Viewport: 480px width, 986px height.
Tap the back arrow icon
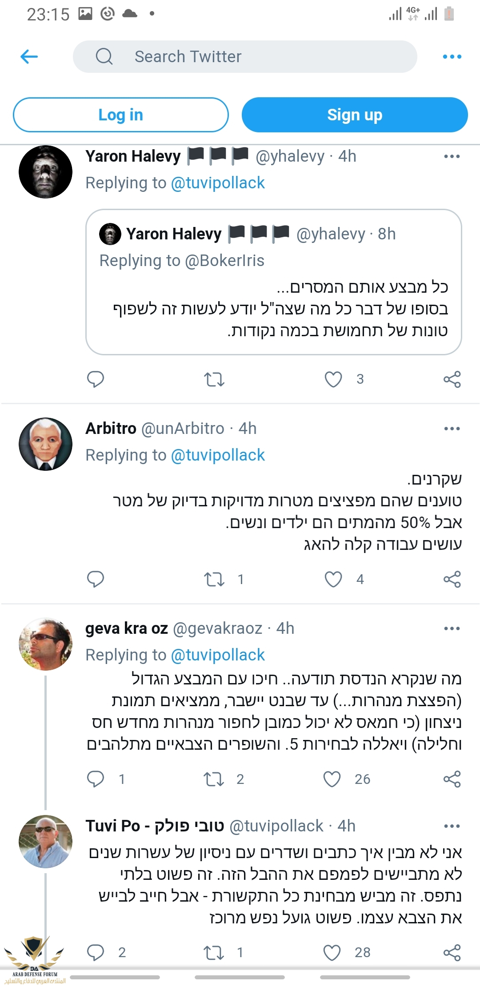29,56
